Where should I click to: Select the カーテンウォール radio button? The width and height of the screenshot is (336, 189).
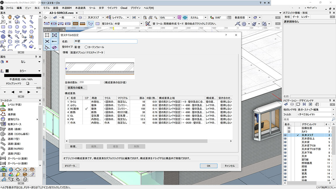tap(86, 47)
